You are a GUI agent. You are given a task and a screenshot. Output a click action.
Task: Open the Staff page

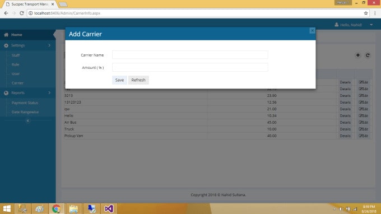coord(16,55)
